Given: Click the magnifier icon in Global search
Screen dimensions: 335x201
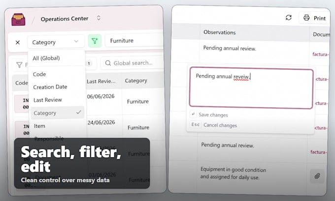Looking at the screenshot, I should tap(108, 63).
